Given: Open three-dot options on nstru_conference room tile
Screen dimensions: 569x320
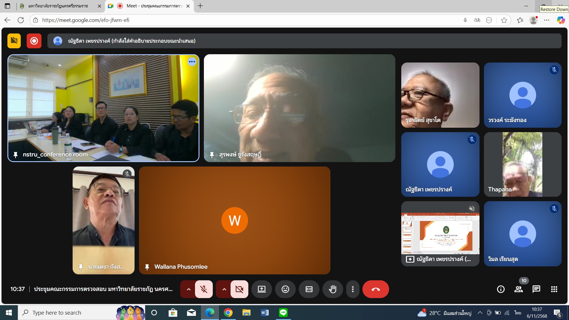Looking at the screenshot, I should pos(192,62).
